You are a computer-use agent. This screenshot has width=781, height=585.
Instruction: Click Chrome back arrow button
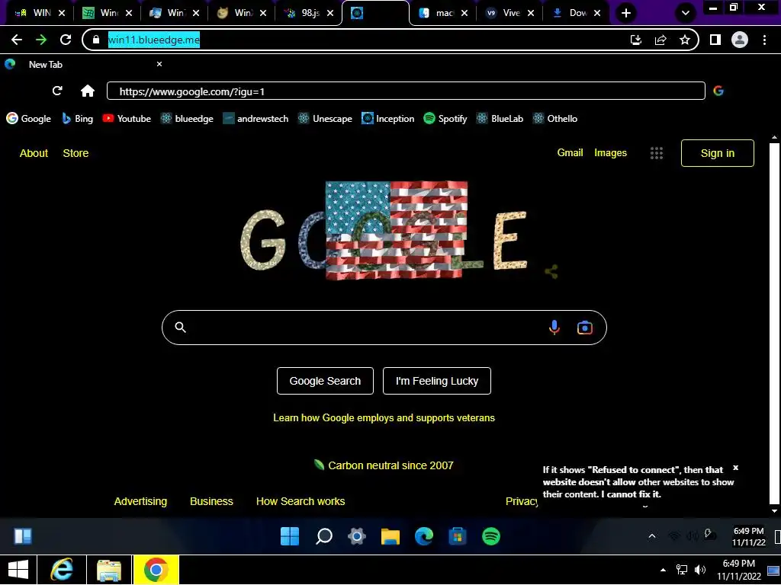point(17,40)
